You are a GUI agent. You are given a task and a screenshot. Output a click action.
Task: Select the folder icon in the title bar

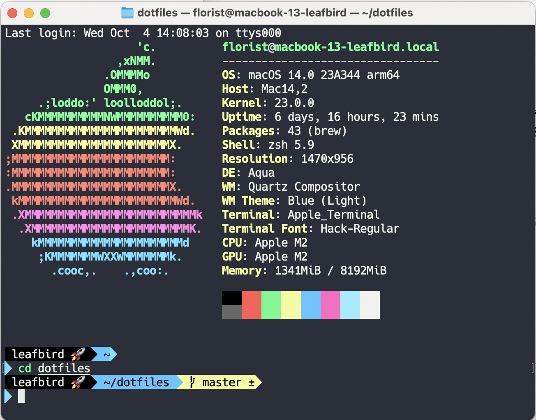[x=127, y=13]
